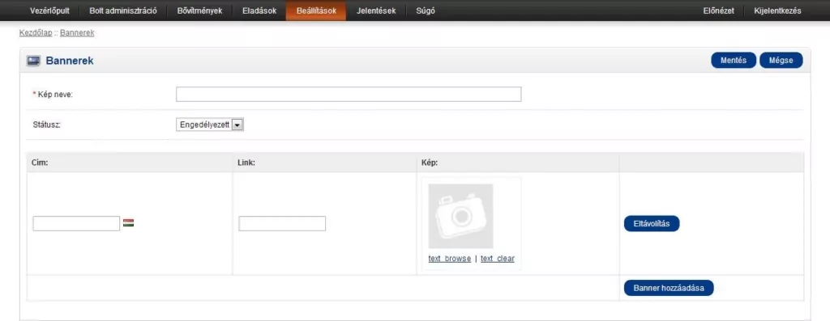Open the Vezérlőpult menu
Image resolution: width=830 pixels, height=321 pixels.
click(49, 11)
